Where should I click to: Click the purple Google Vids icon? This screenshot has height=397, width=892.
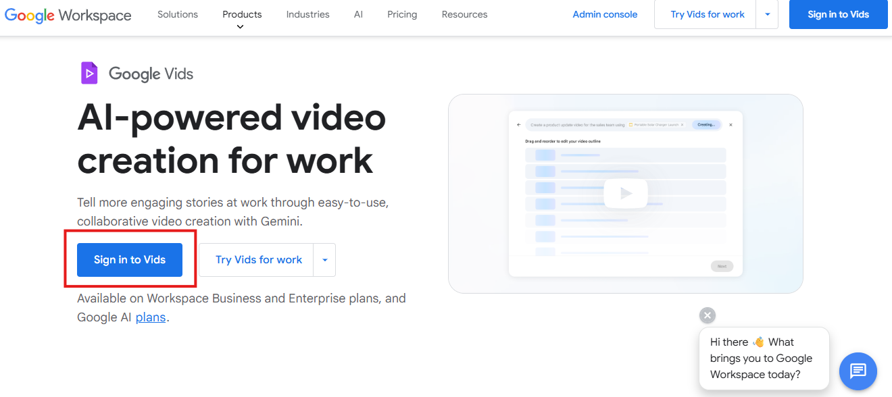pos(89,73)
